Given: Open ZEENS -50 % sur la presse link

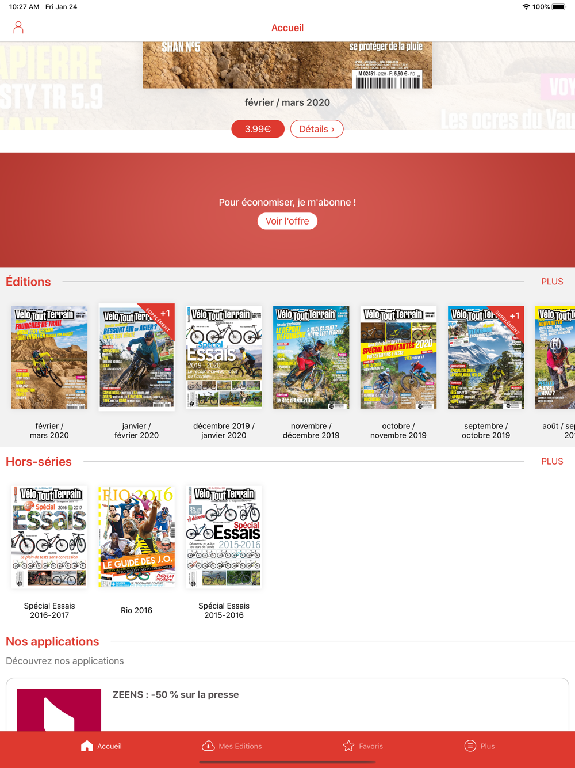Looking at the screenshot, I should click(x=175, y=694).
